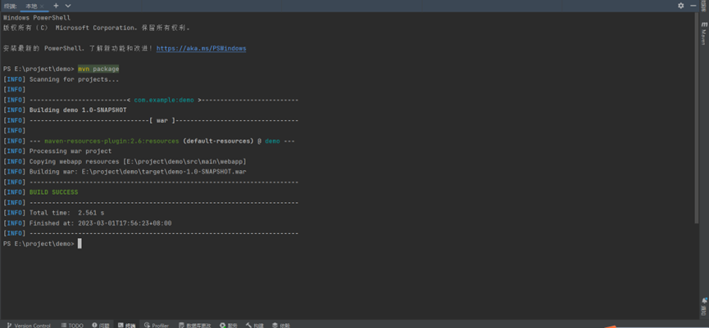
Task: Click the mvn package command text
Action: click(98, 69)
